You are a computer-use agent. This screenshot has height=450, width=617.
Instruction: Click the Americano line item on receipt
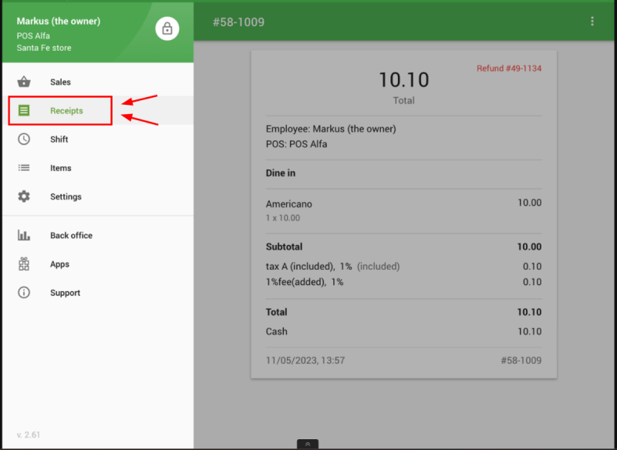pos(289,204)
